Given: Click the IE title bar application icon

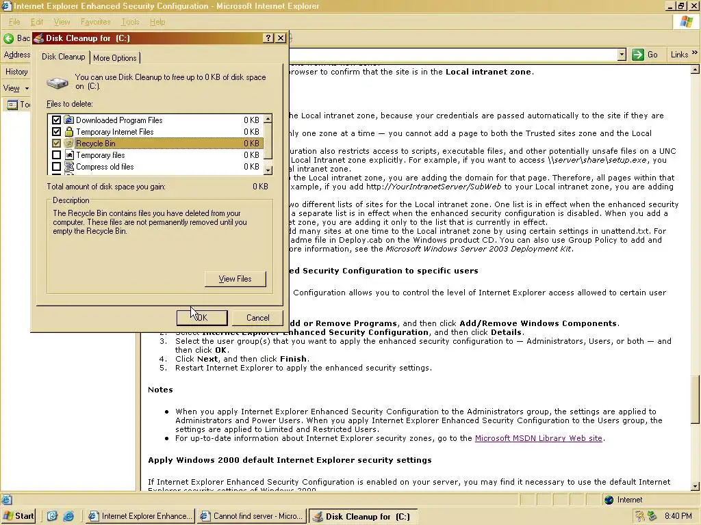Looking at the screenshot, I should point(6,6).
